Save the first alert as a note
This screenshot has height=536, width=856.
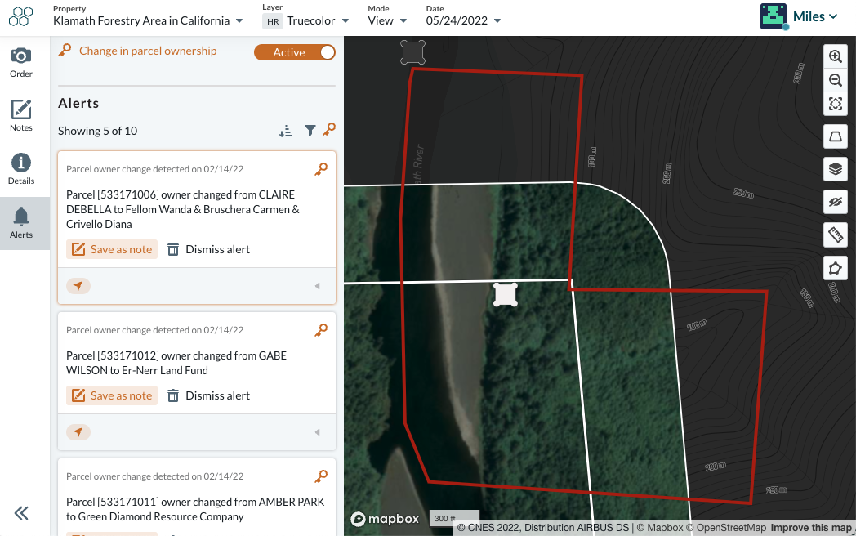tap(112, 249)
